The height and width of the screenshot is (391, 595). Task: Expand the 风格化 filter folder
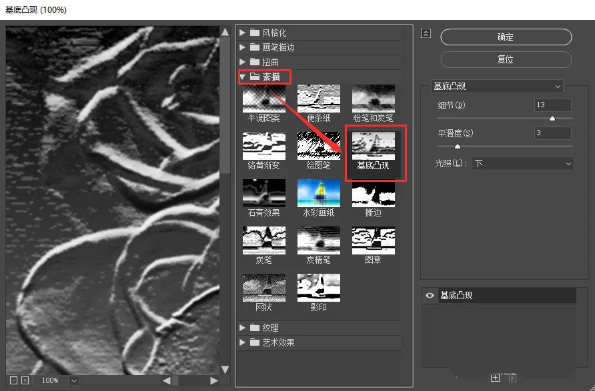[x=242, y=33]
